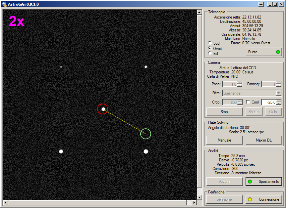Click the Manuale plate solving button
The image size is (286, 208).
(224, 140)
